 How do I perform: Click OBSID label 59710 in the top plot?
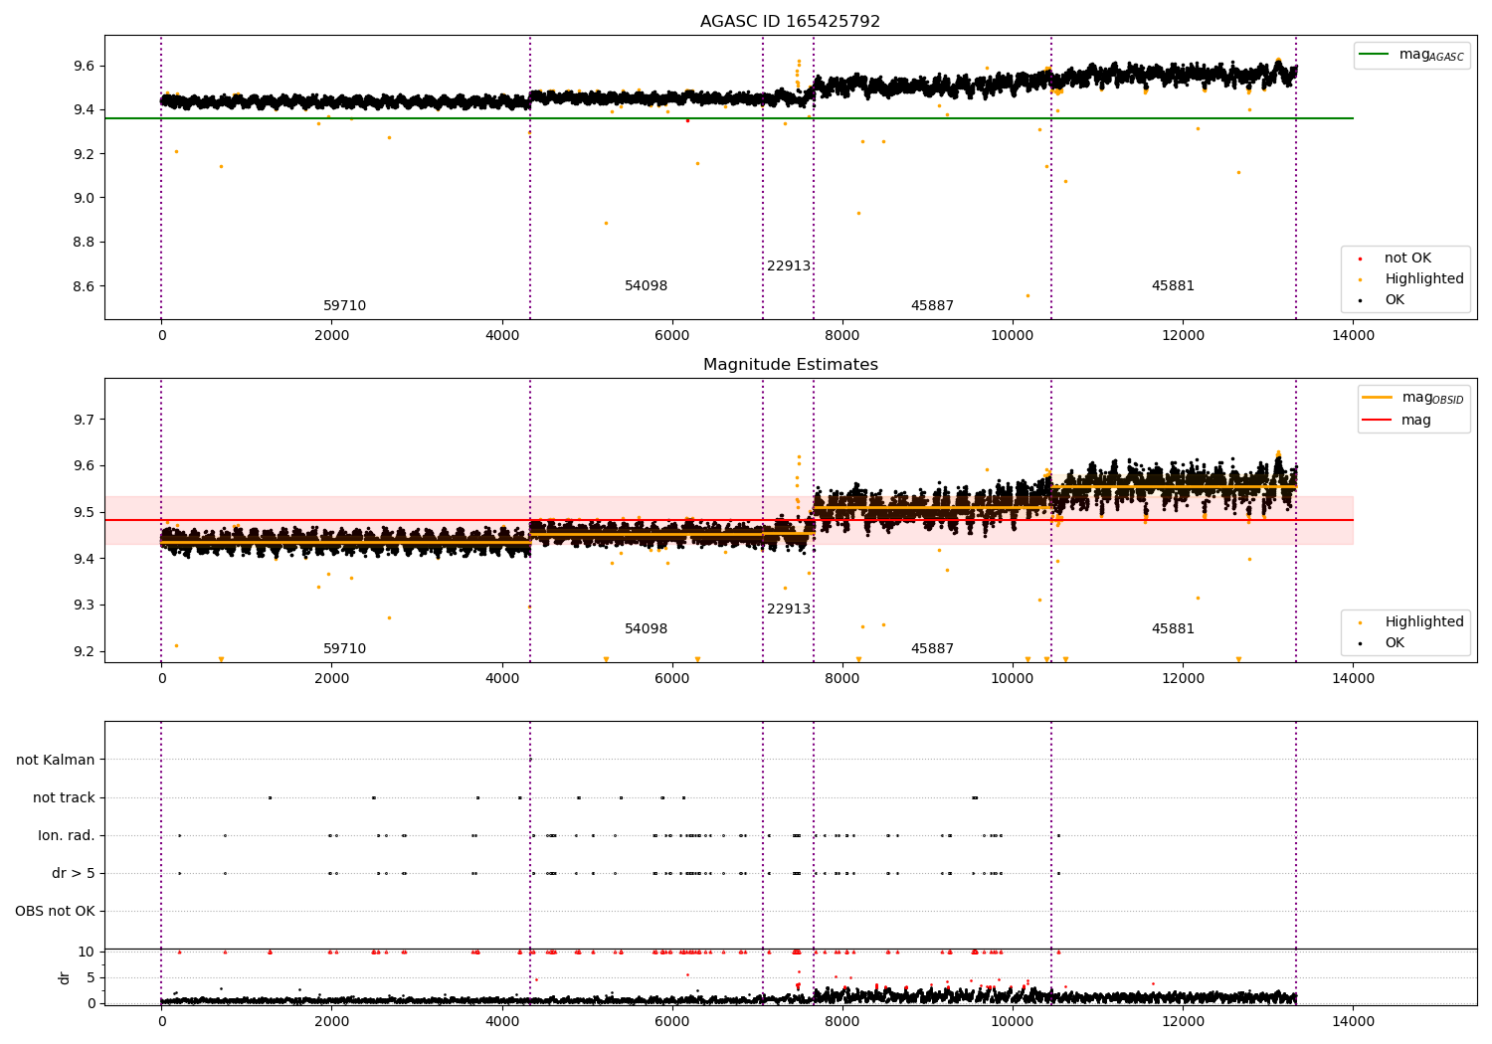[x=344, y=305]
